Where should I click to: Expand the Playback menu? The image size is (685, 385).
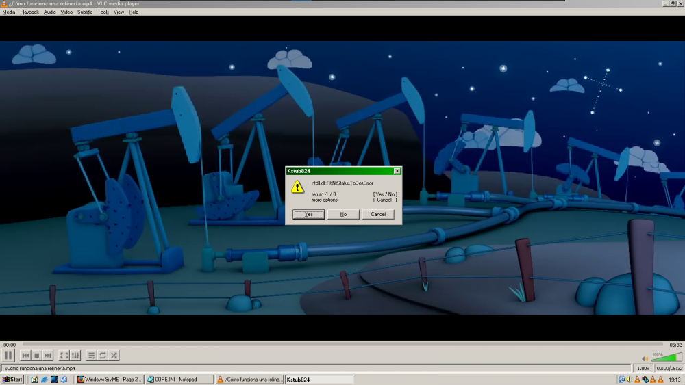(29, 12)
